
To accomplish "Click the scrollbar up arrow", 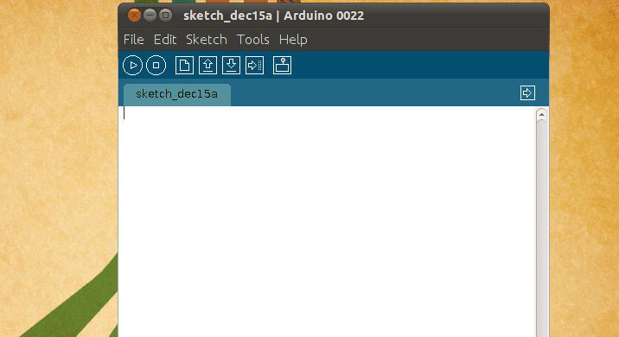I will pos(541,115).
